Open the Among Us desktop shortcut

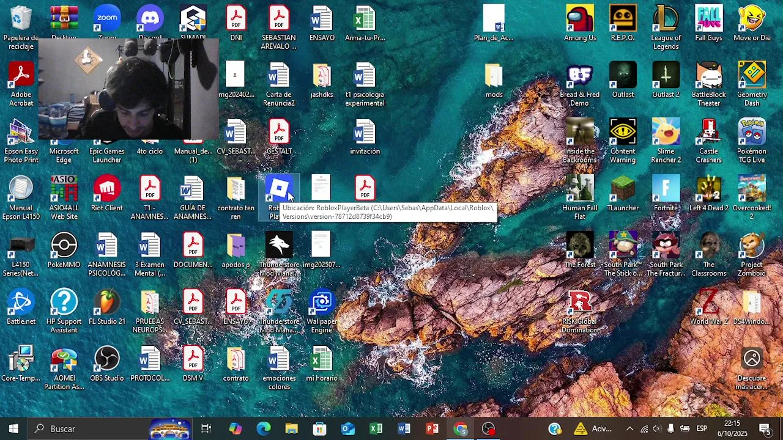580,23
